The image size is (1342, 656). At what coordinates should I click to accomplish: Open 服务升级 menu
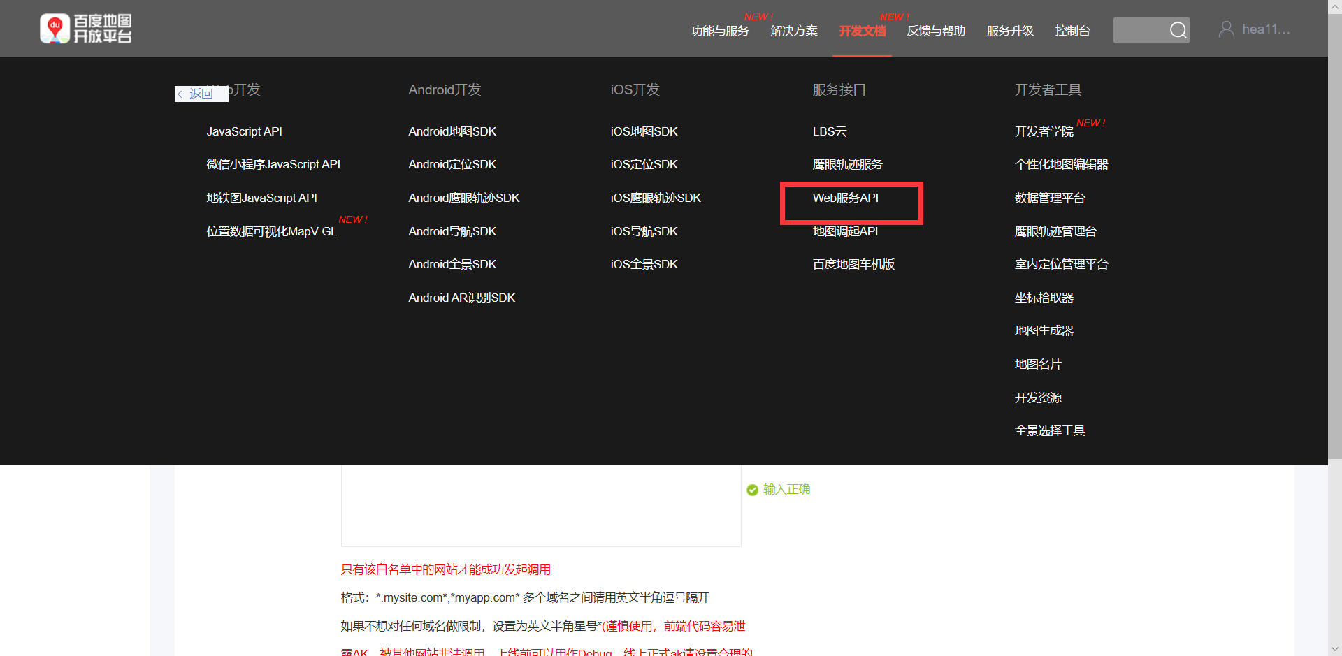[1010, 31]
